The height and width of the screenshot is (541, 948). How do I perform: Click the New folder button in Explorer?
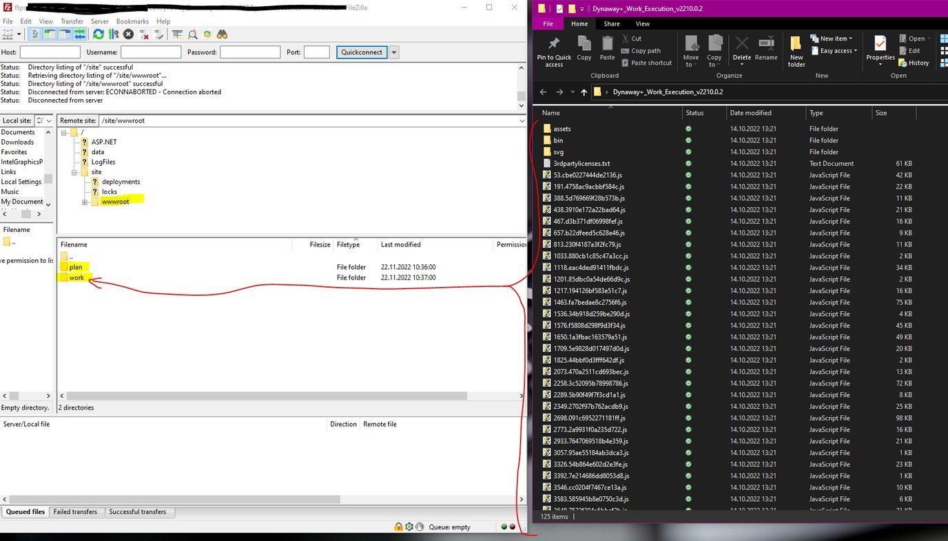796,52
